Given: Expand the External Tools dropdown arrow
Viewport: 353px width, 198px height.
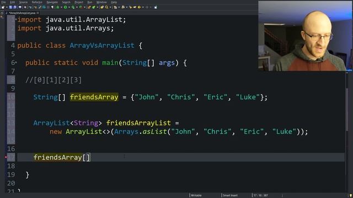Looking at the screenshot, I should (x=84, y=7).
